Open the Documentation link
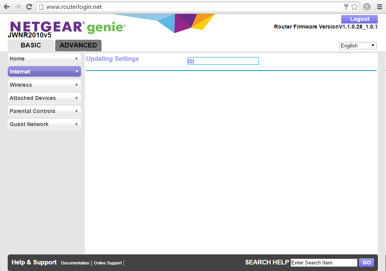The height and width of the screenshot is (271, 386). click(x=75, y=263)
